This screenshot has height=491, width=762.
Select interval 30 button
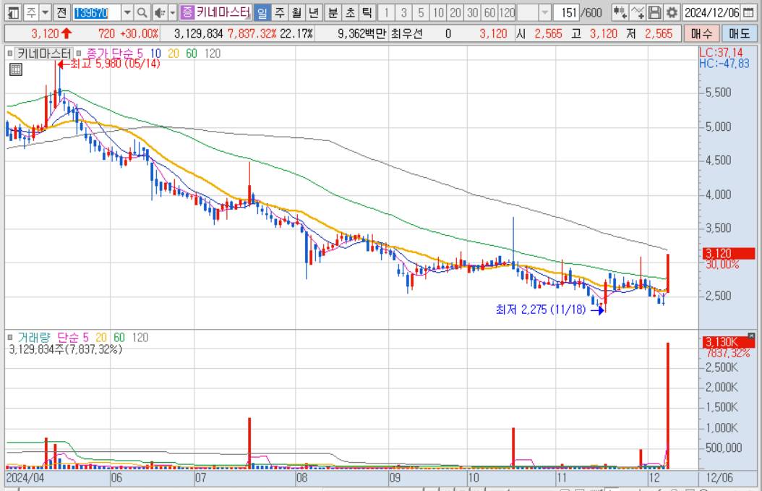pyautogui.click(x=472, y=12)
